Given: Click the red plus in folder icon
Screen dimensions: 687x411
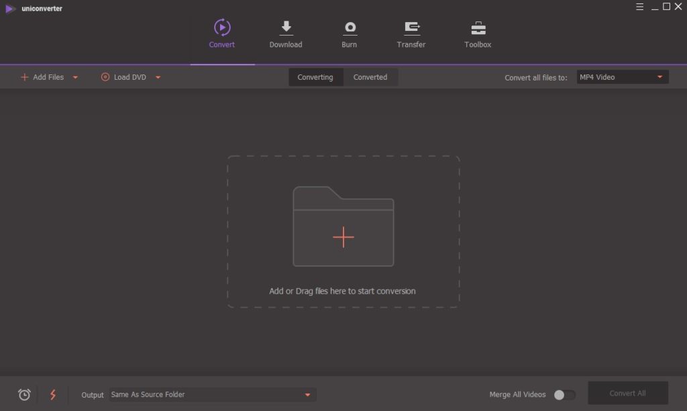Looking at the screenshot, I should click(x=343, y=237).
